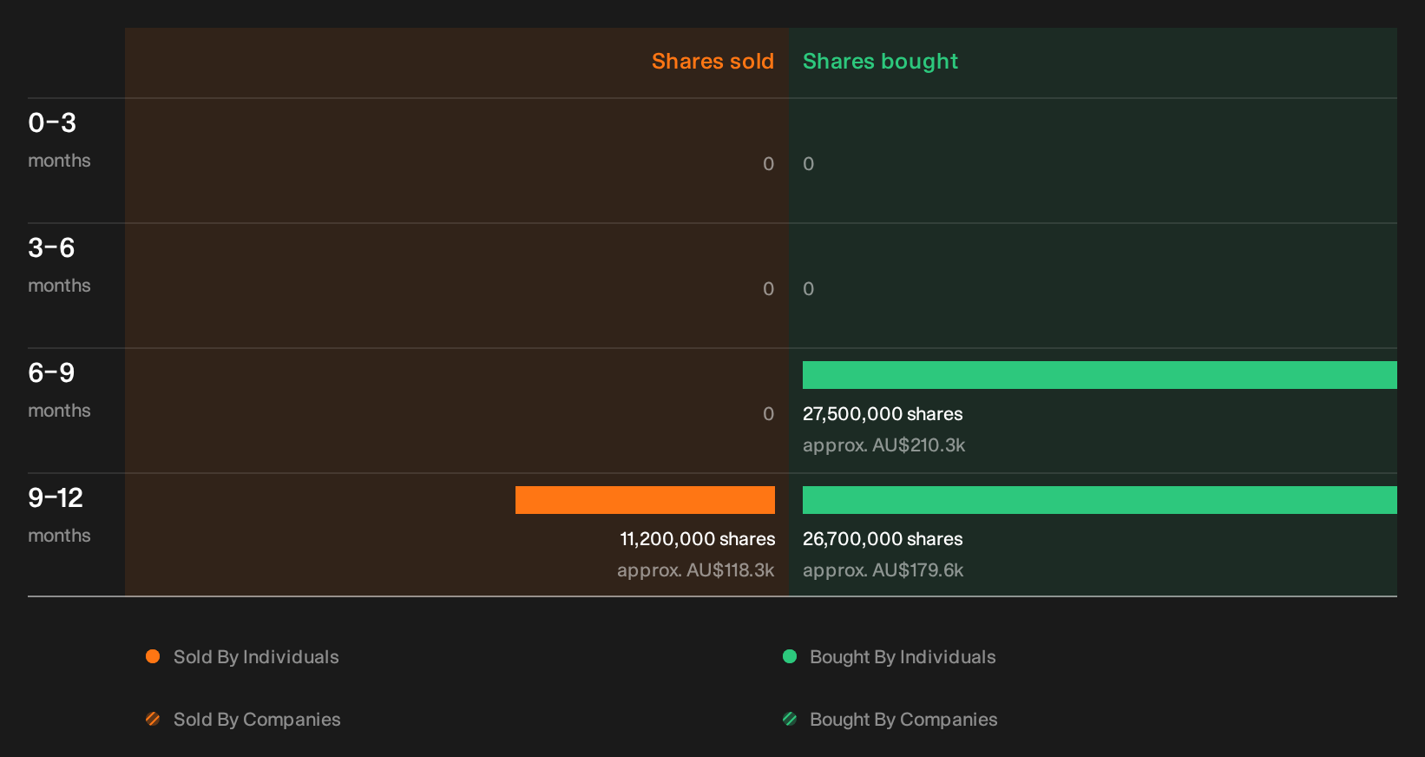Screen dimensions: 1425x757
Task: Click the 0-3 months shares bought zero
Action: (808, 164)
